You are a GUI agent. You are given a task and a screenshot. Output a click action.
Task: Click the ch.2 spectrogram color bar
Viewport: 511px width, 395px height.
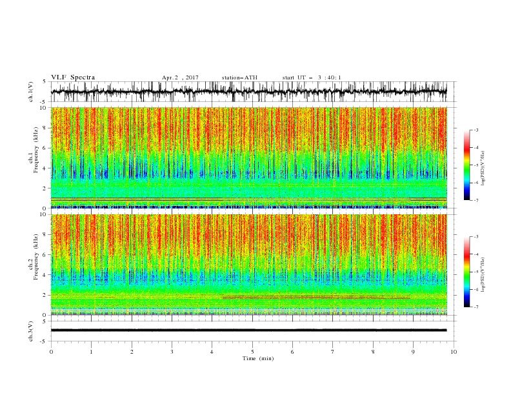click(x=466, y=272)
